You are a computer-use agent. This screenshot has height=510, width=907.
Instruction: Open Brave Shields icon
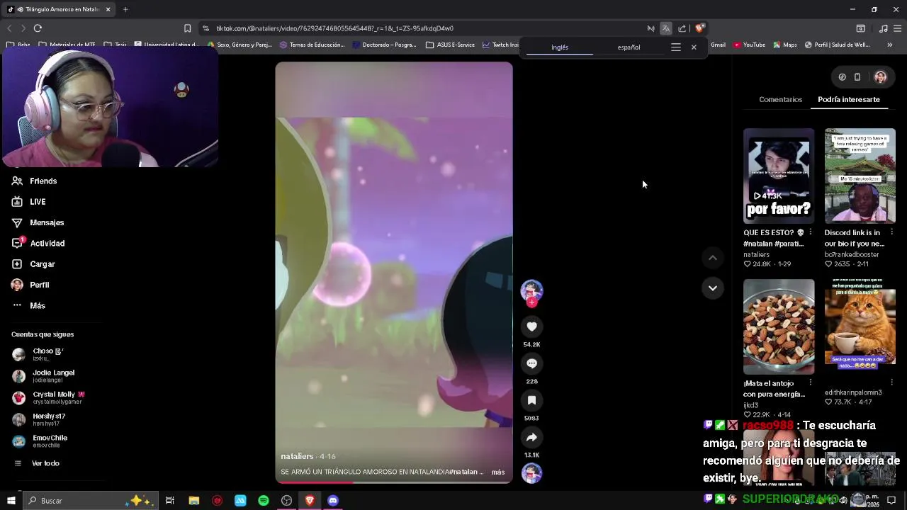pos(699,28)
